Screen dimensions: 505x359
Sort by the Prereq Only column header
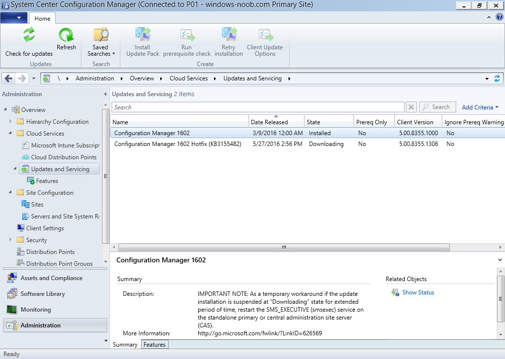click(374, 122)
